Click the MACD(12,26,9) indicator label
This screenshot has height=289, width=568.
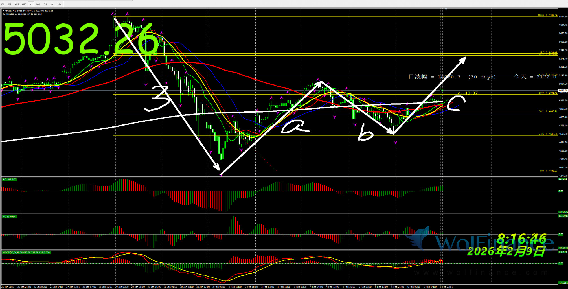coord(26,253)
